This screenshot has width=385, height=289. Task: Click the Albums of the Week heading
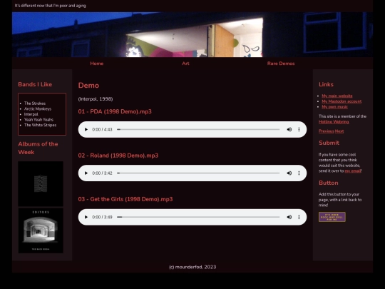(x=38, y=148)
